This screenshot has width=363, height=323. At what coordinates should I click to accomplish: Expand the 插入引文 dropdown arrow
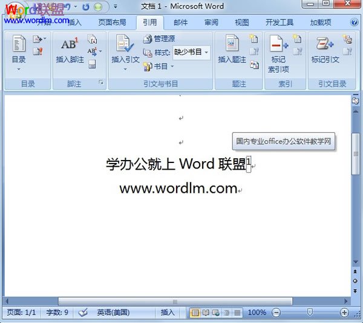125,69
